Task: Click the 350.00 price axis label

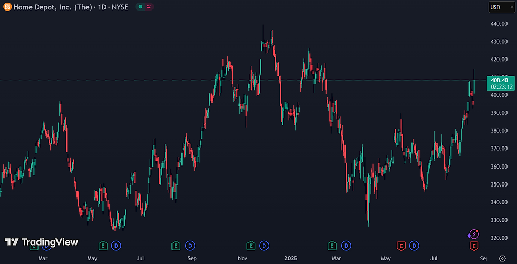Action: click(x=499, y=184)
